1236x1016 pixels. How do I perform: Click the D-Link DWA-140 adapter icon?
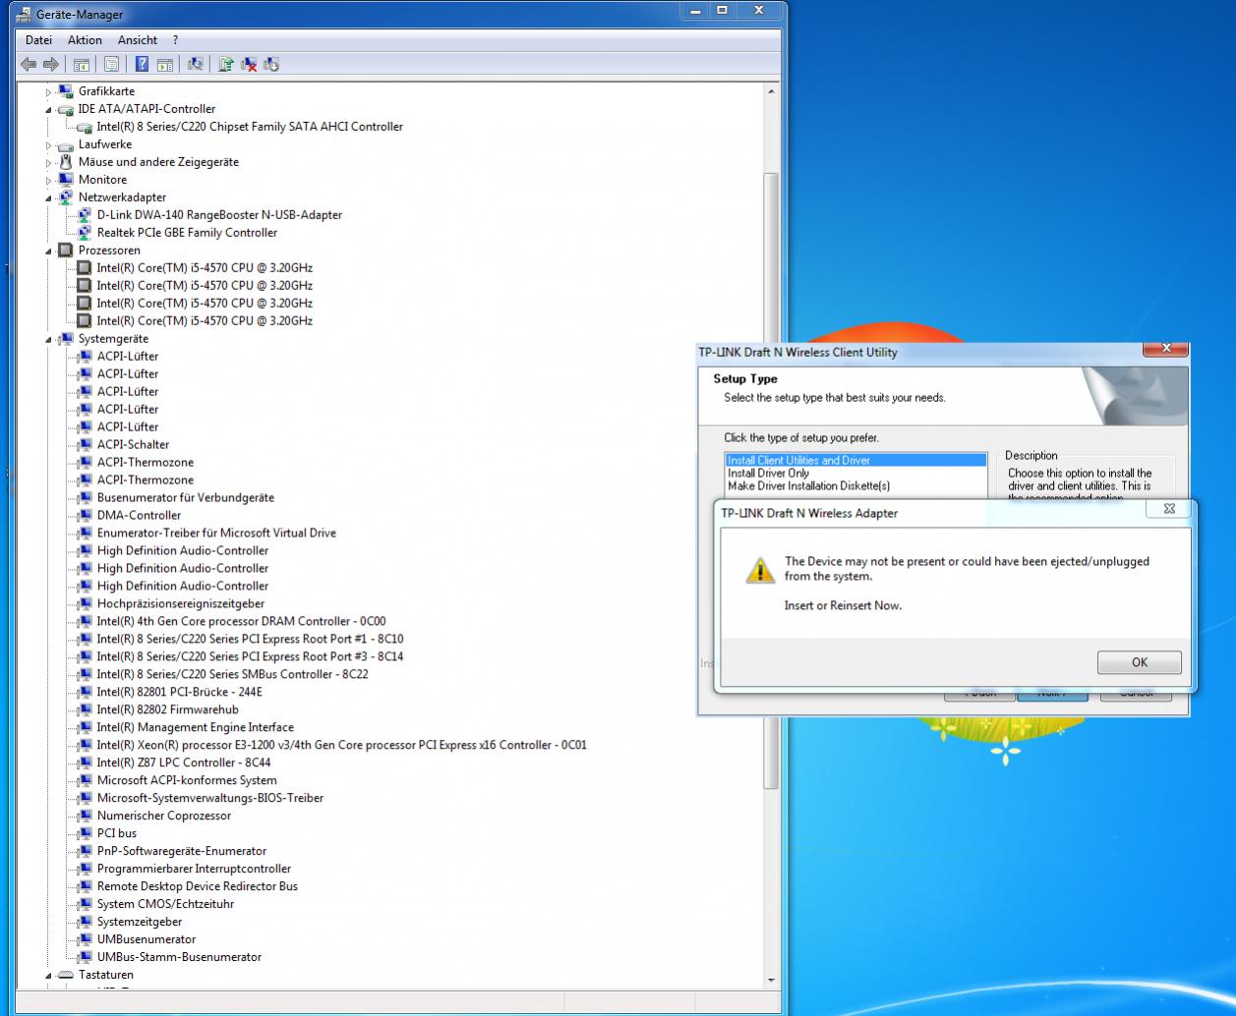tap(85, 215)
